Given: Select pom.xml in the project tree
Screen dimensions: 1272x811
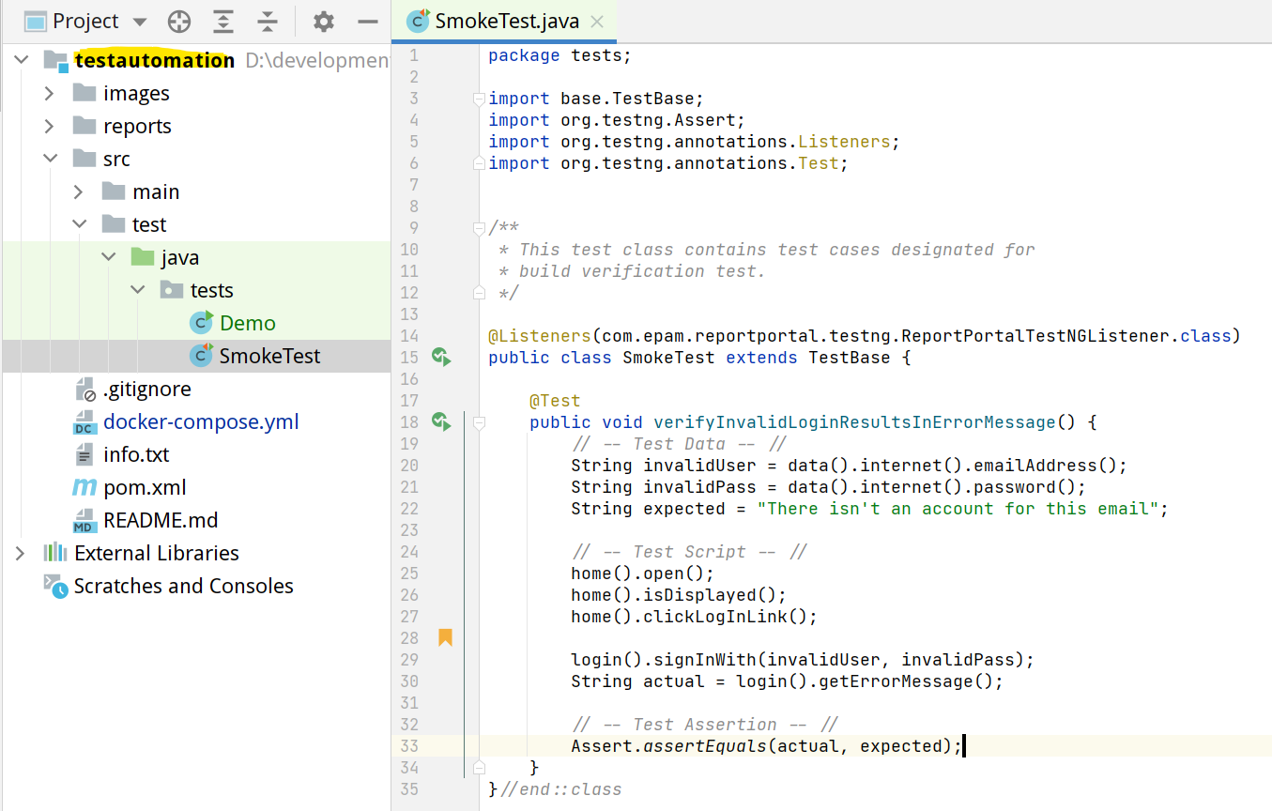Looking at the screenshot, I should point(145,487).
